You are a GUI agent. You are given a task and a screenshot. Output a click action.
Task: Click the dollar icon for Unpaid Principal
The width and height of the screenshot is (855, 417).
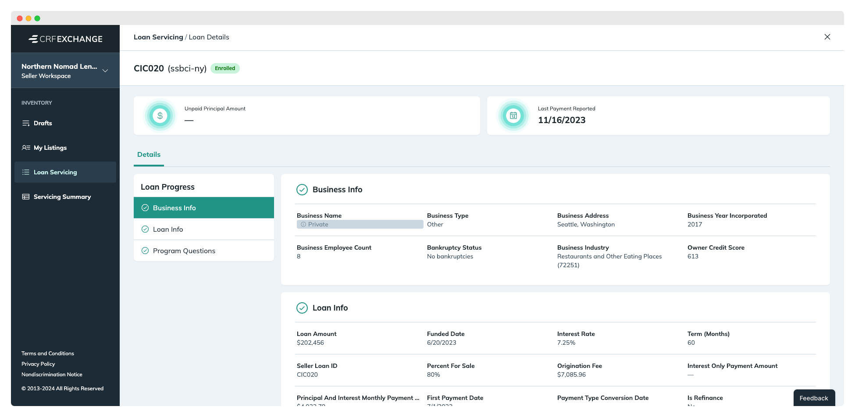(160, 116)
